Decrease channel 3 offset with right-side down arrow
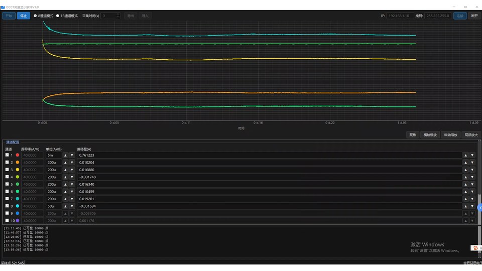 tap(472, 170)
